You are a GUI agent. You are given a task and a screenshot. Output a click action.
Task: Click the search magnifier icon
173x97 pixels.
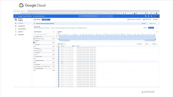[x=80, y=16]
